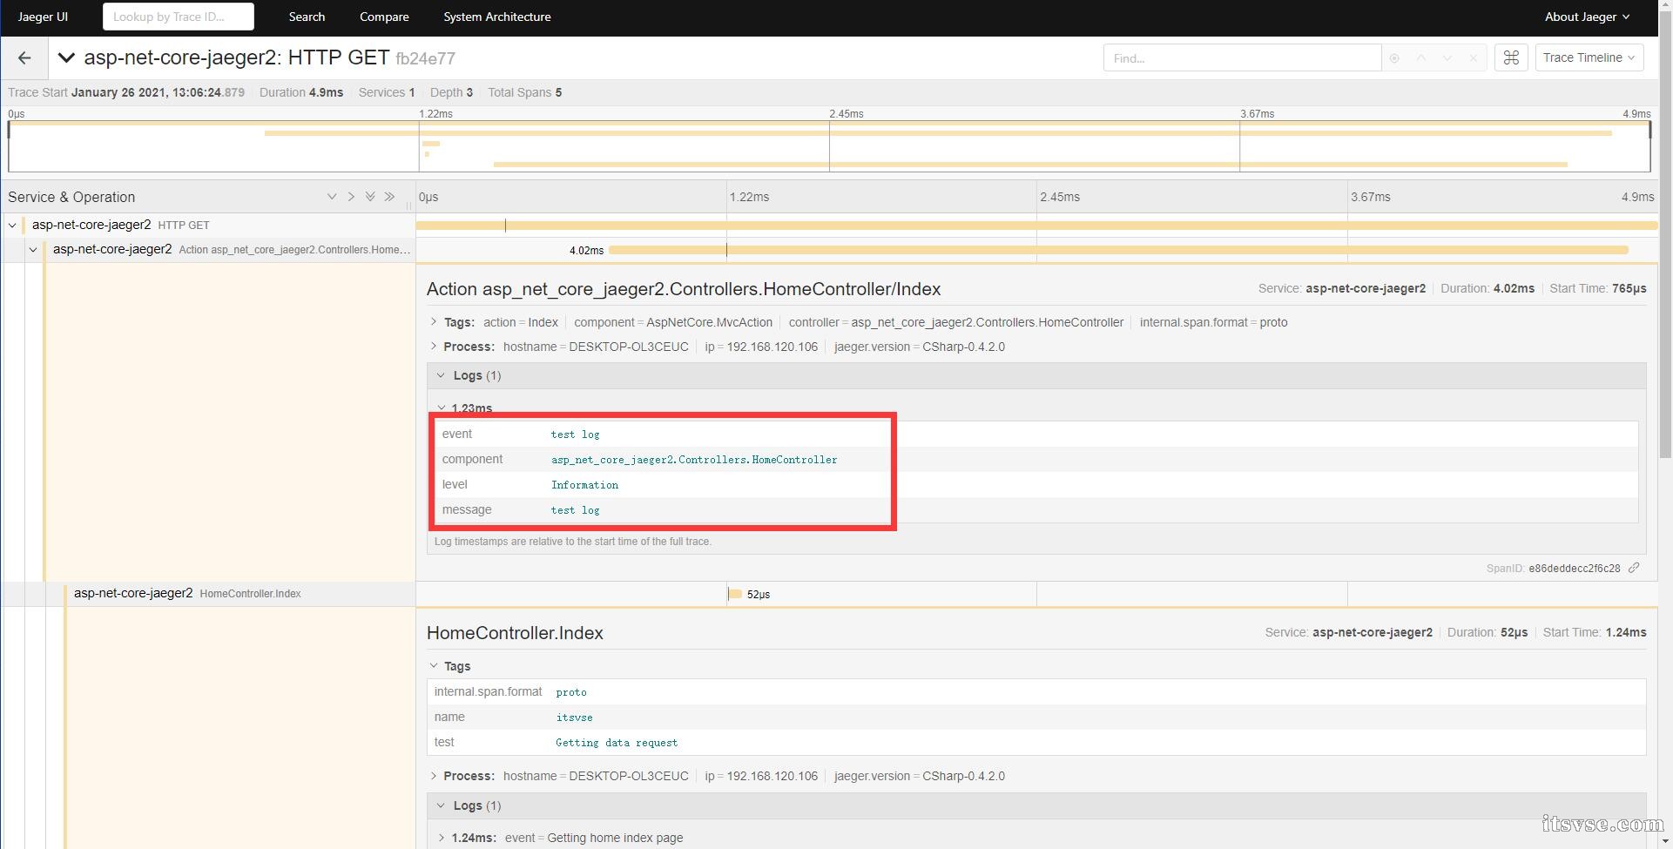Image resolution: width=1673 pixels, height=849 pixels.
Task: Select the 'proto' internal.span.format value
Action: [571, 692]
